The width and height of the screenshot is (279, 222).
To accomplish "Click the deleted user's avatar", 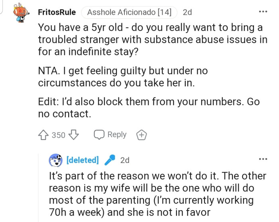I will pyautogui.click(x=56, y=160).
